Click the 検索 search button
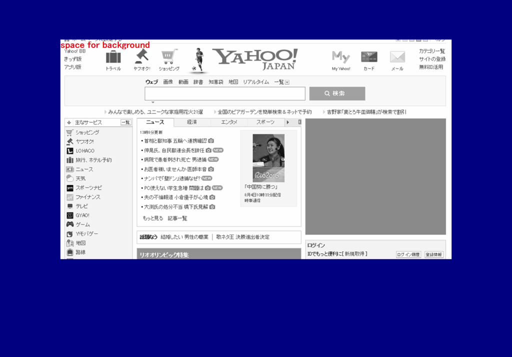The image size is (512, 357). click(337, 93)
